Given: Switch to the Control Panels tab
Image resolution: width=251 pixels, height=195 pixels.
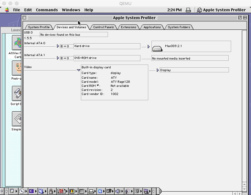Looking at the screenshot, I should (x=103, y=27).
